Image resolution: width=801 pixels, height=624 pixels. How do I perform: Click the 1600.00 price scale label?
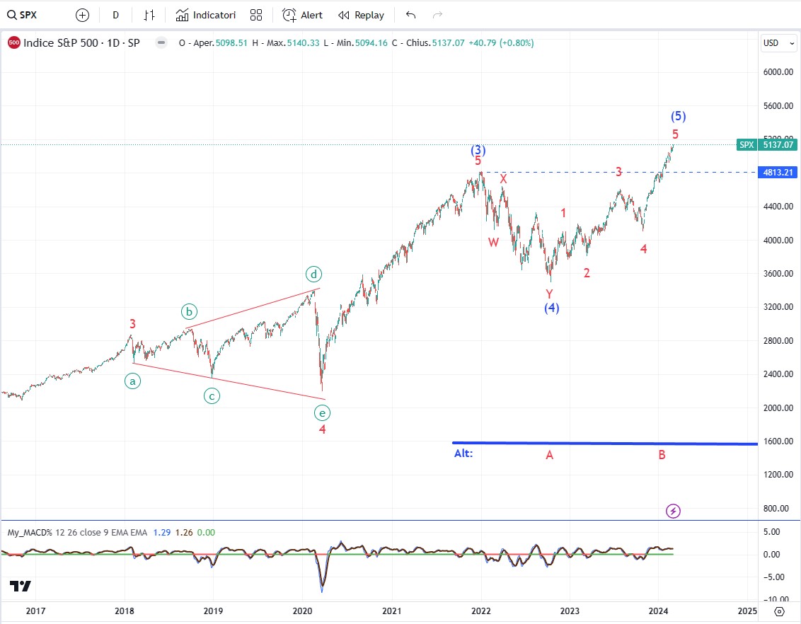pyautogui.click(x=778, y=441)
